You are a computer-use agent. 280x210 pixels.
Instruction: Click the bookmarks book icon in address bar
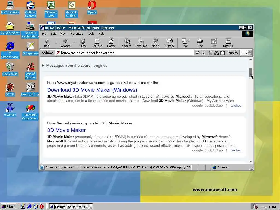(211, 53)
